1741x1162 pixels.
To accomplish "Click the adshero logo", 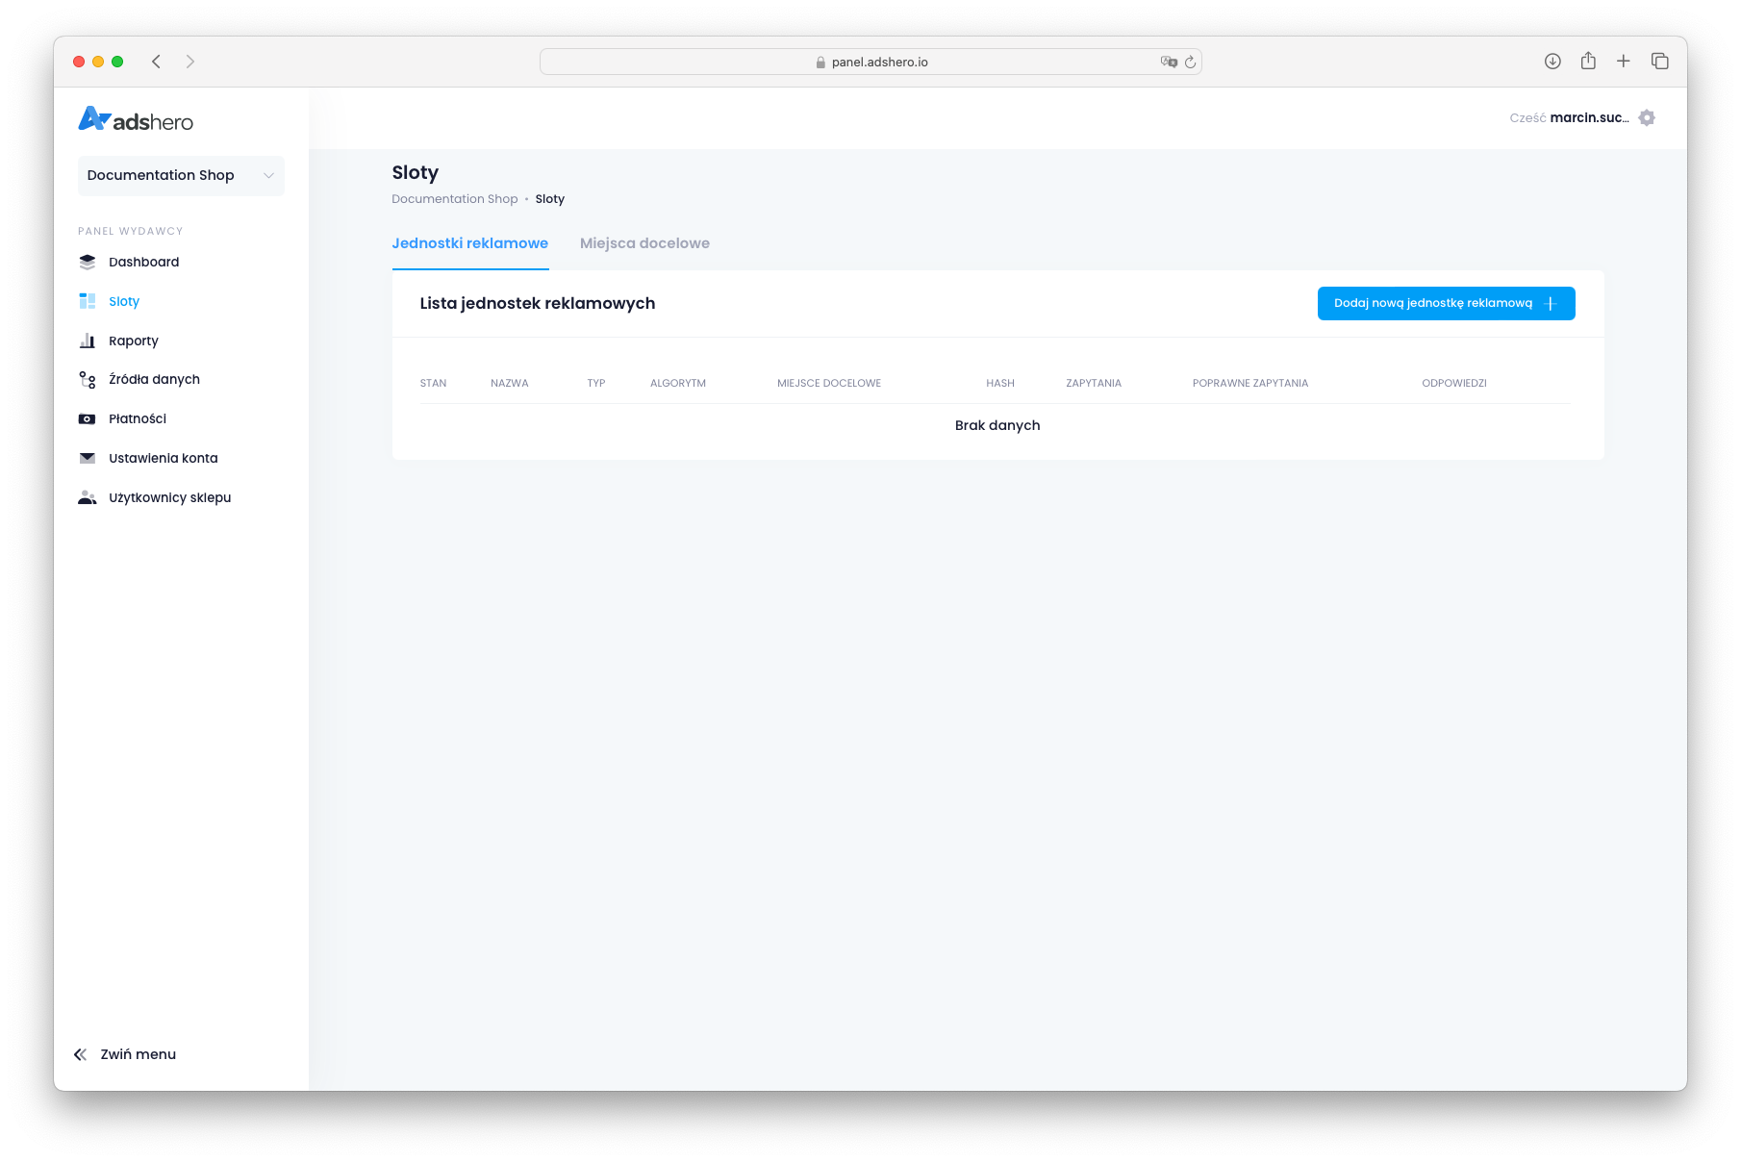I will [136, 120].
